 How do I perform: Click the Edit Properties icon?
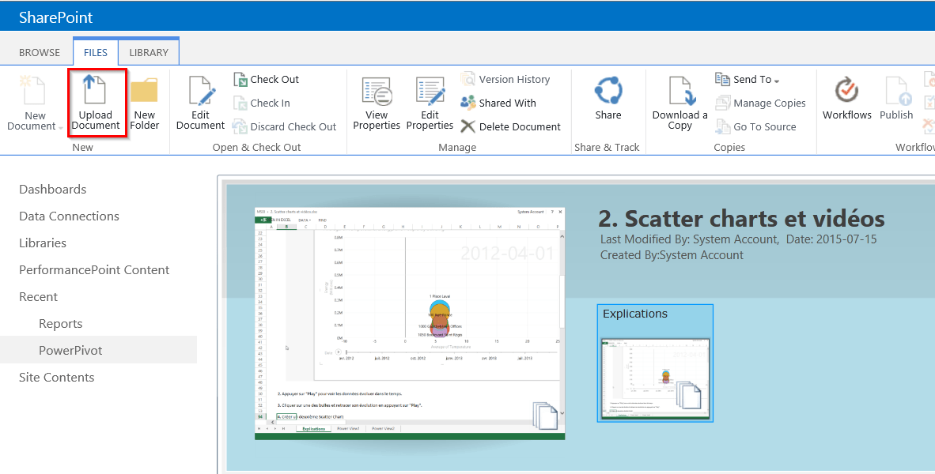point(430,91)
